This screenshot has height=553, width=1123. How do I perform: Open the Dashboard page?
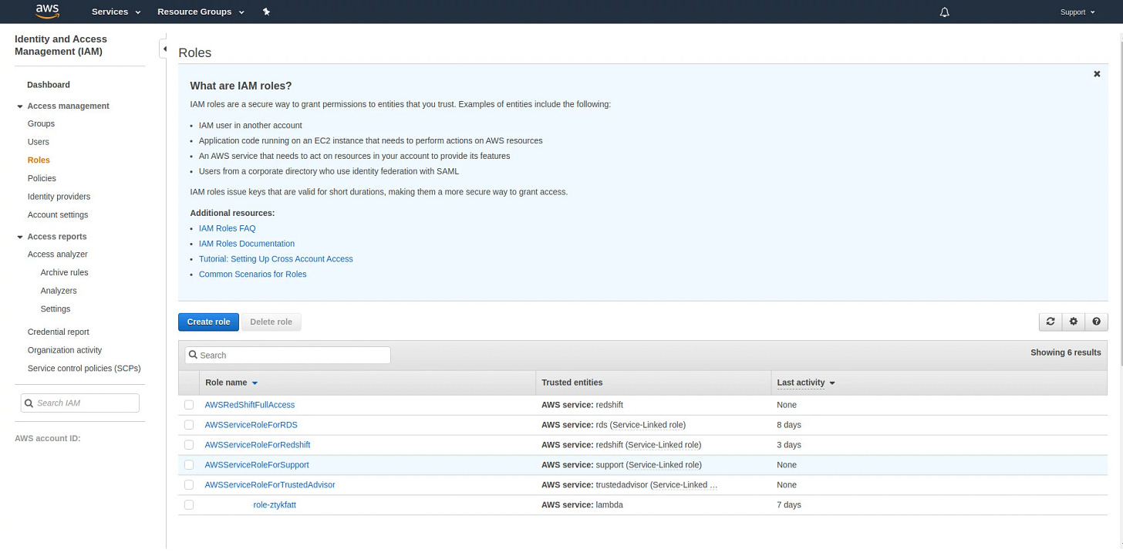coord(48,85)
